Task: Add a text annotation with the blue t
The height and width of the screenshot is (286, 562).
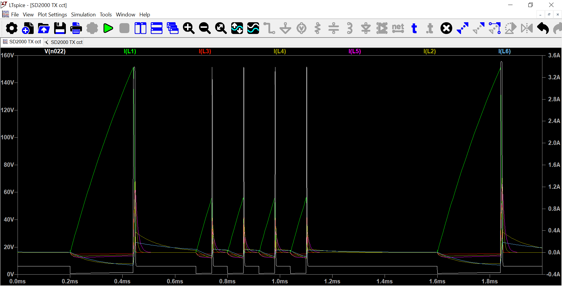Action: coord(414,28)
